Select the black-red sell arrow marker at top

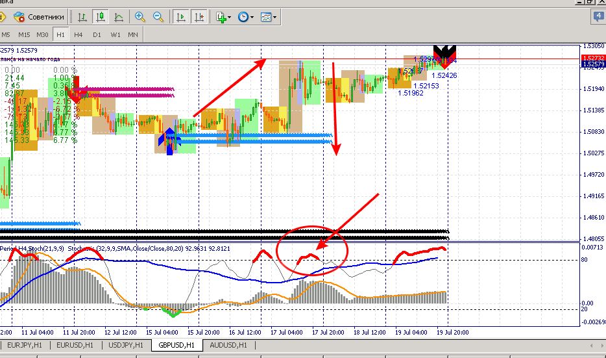[444, 57]
